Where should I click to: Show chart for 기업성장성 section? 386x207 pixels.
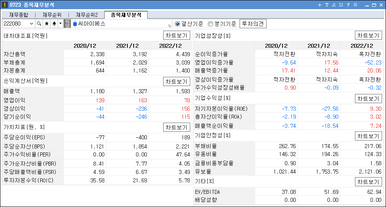point(368,35)
